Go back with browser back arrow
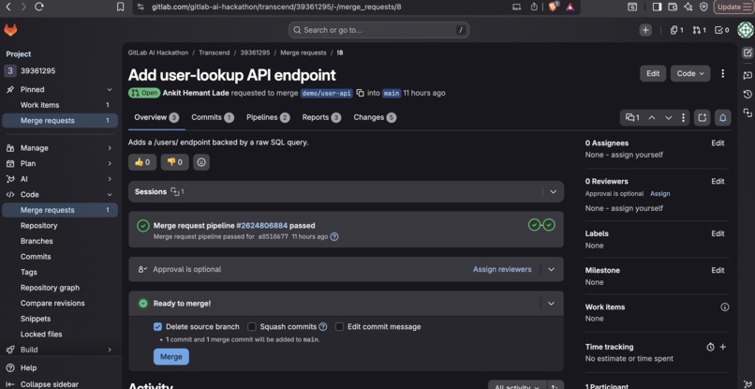The width and height of the screenshot is (755, 389). 8,7
